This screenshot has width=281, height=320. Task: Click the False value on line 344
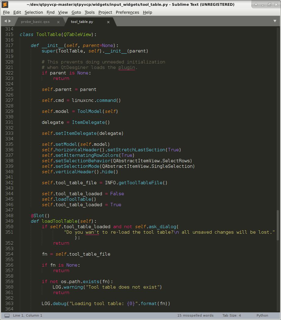(117, 194)
